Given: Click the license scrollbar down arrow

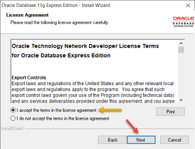Looking at the screenshot, I should tap(181, 100).
